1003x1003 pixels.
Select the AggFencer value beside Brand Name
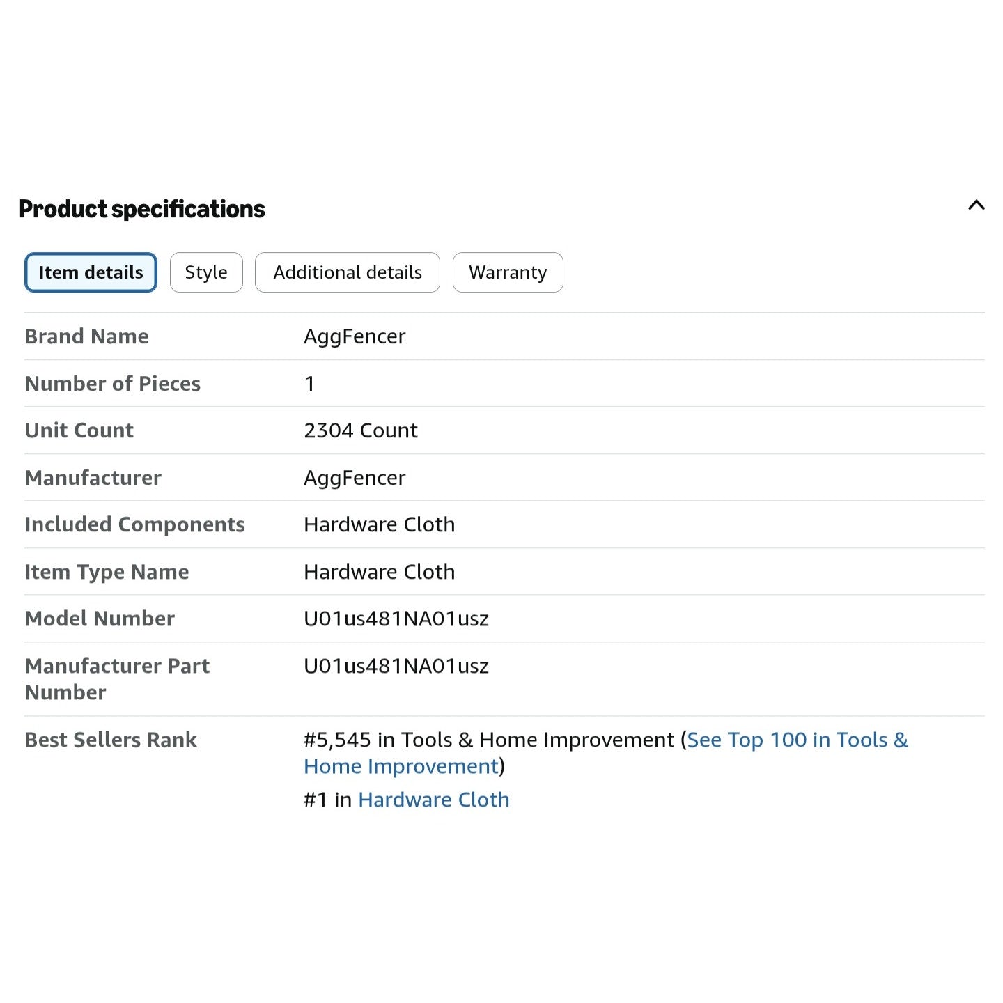355,337
